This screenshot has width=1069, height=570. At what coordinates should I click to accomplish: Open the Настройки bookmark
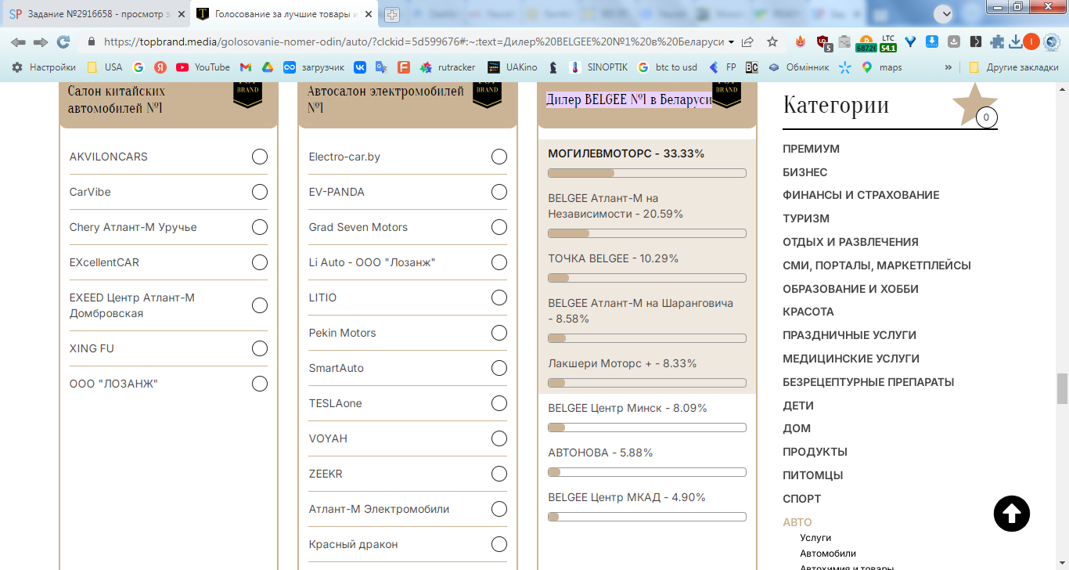click(44, 67)
